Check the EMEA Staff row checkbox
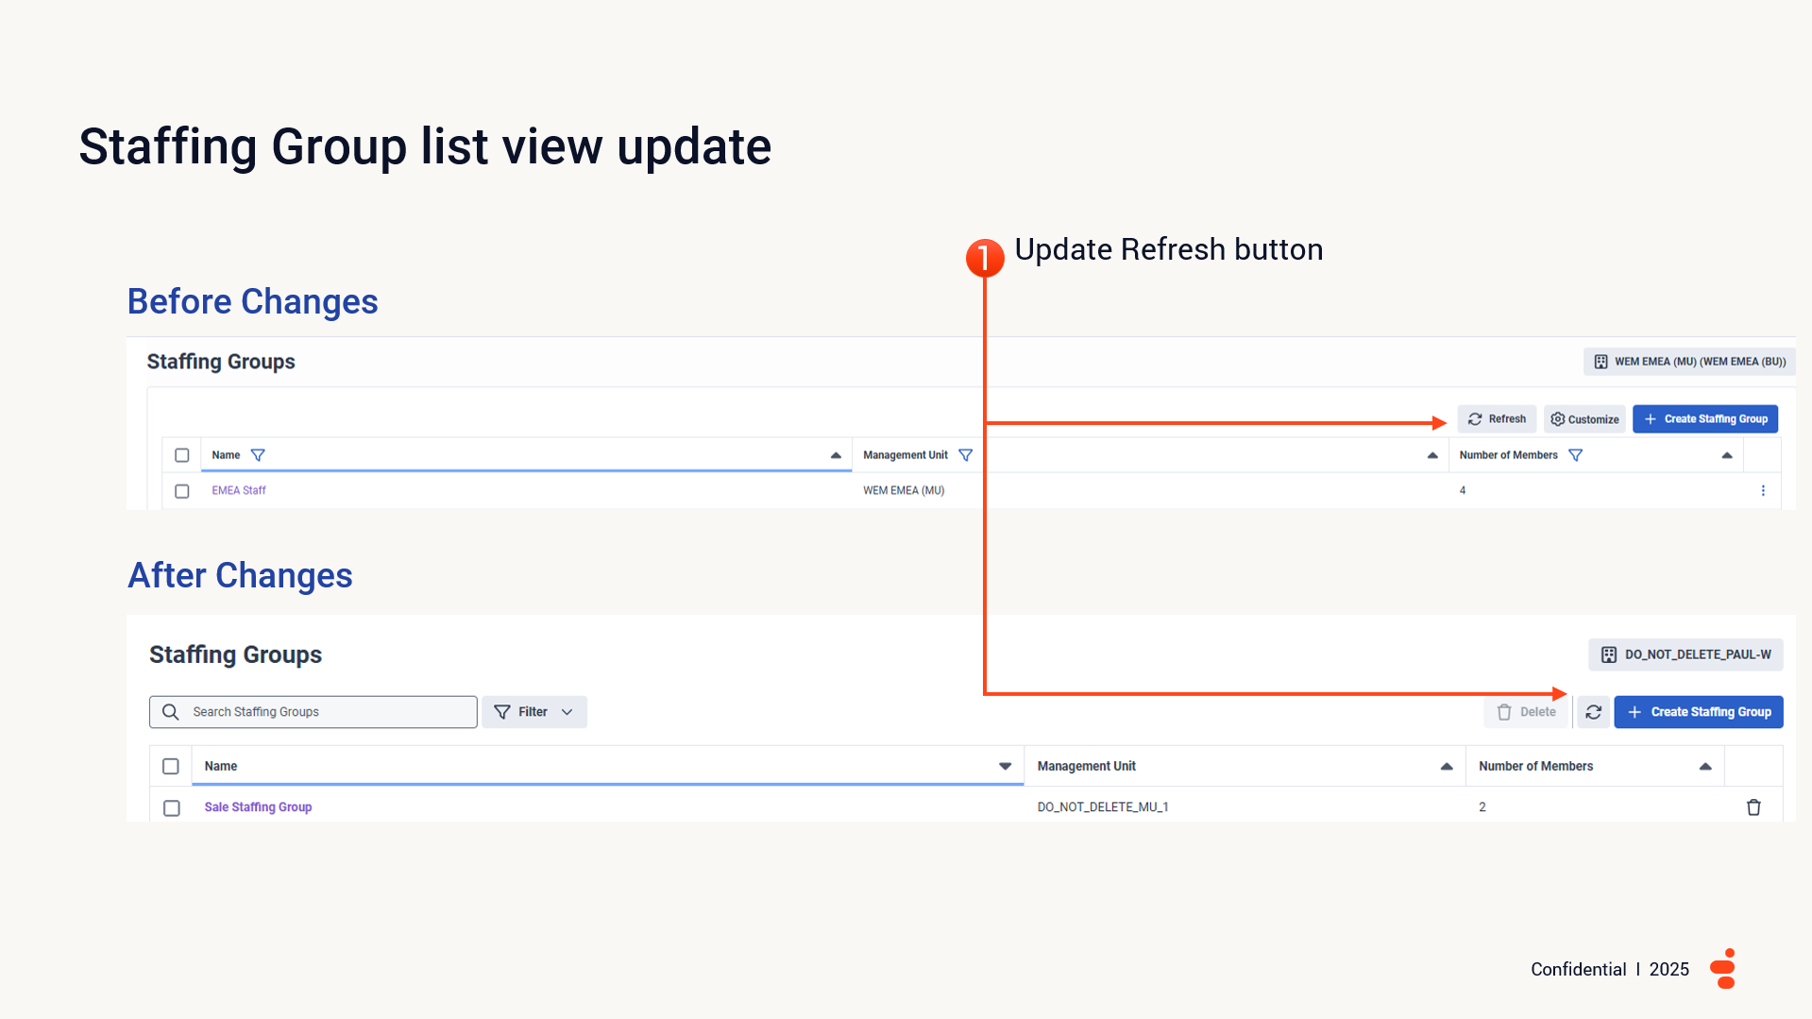 [182, 491]
